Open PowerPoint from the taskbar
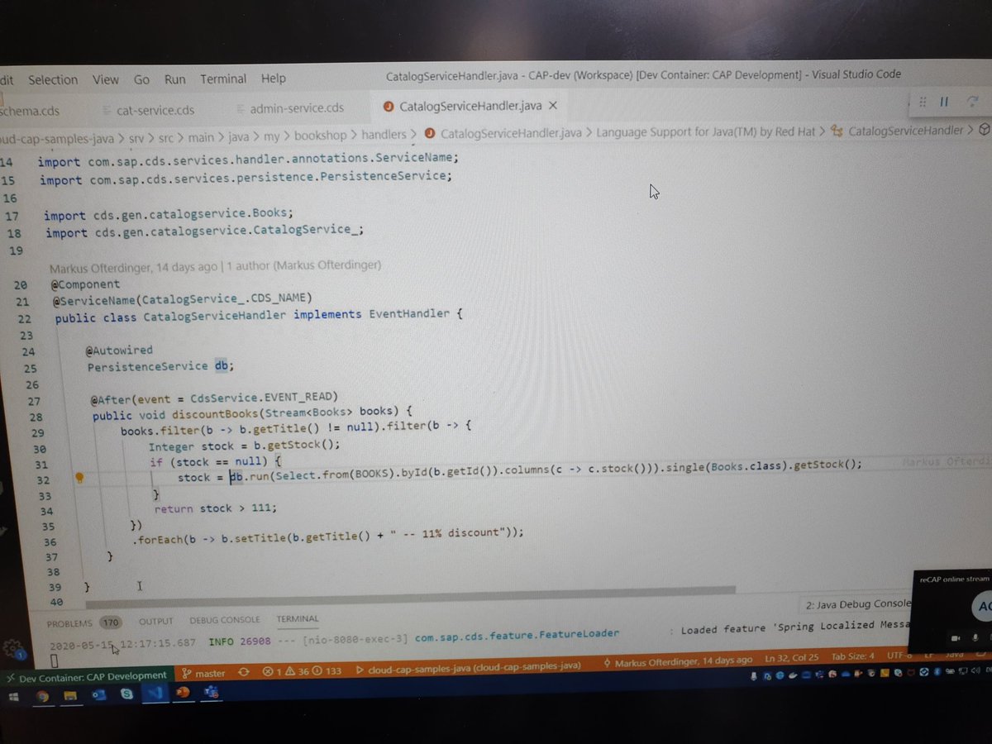Screen dimensions: 992x744 pyautogui.click(x=184, y=693)
